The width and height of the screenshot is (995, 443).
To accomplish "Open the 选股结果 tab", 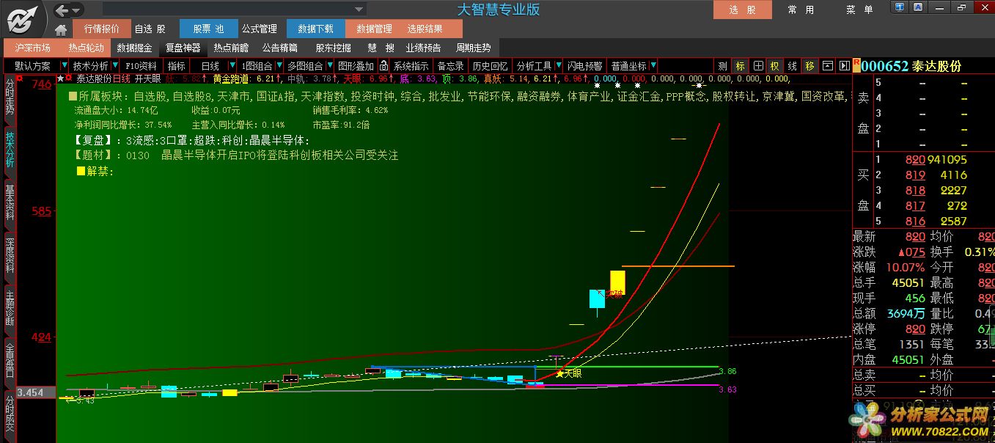I will pos(425,29).
